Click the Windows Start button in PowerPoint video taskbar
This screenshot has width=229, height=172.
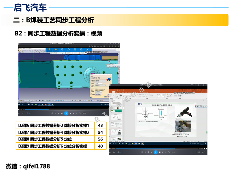click(x=110, y=144)
